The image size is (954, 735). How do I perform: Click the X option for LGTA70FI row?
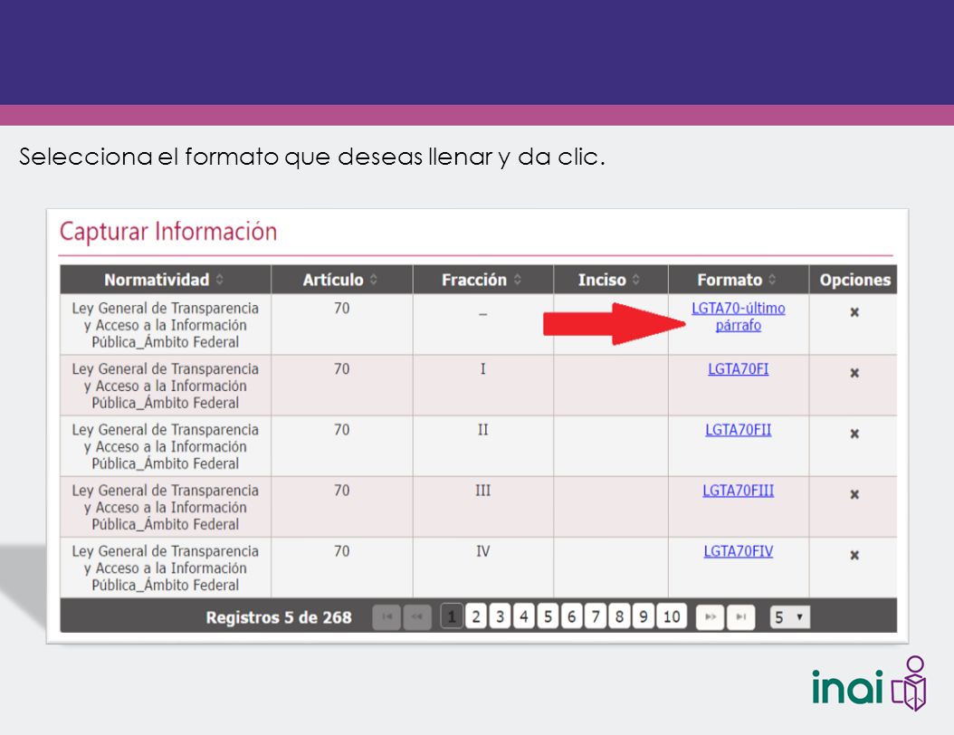point(854,373)
